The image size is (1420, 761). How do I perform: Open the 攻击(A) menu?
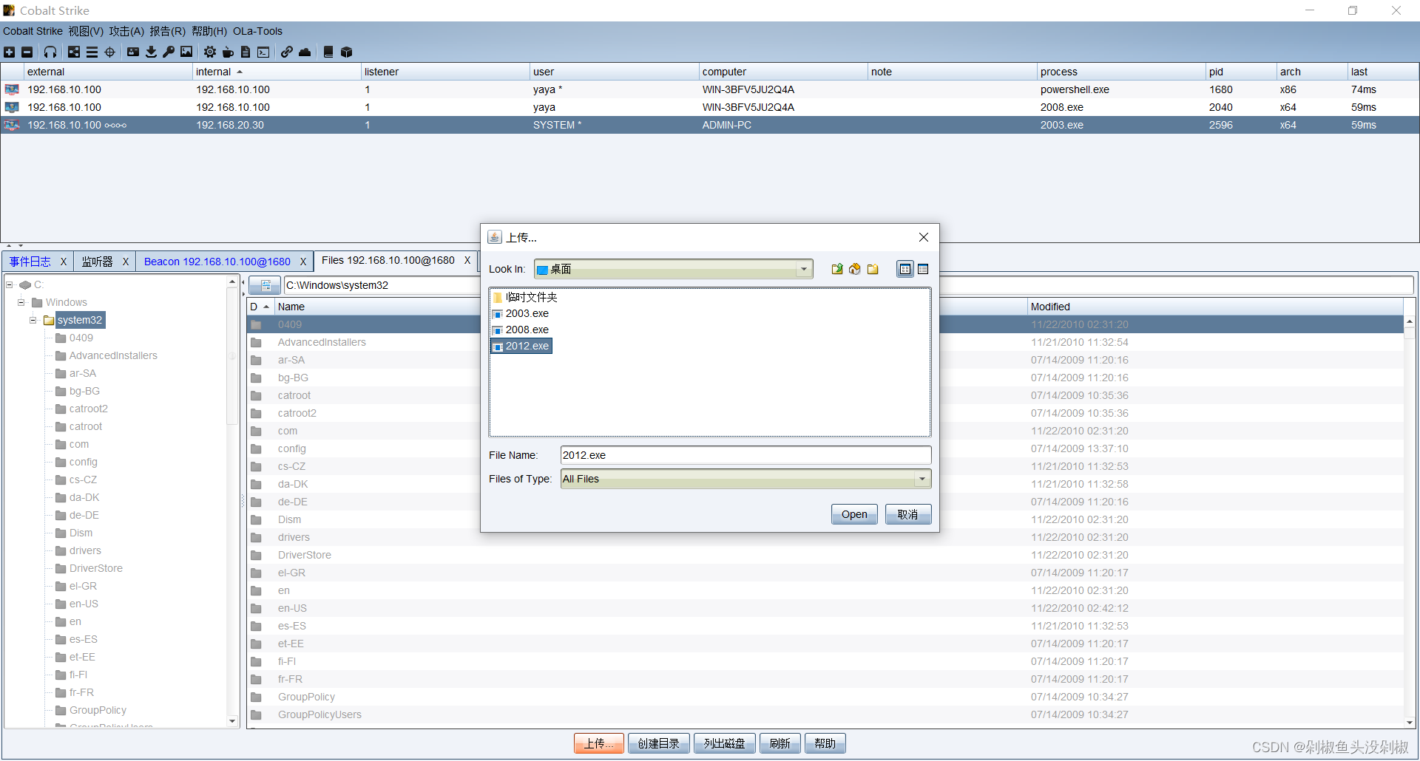[x=126, y=31]
